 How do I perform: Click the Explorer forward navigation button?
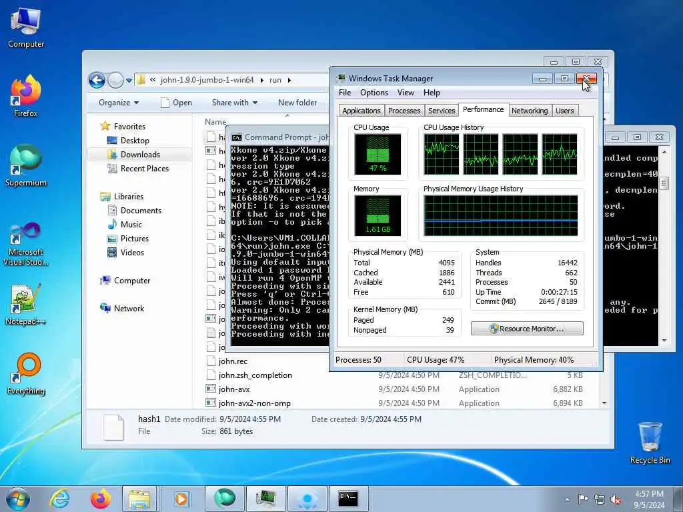115,80
